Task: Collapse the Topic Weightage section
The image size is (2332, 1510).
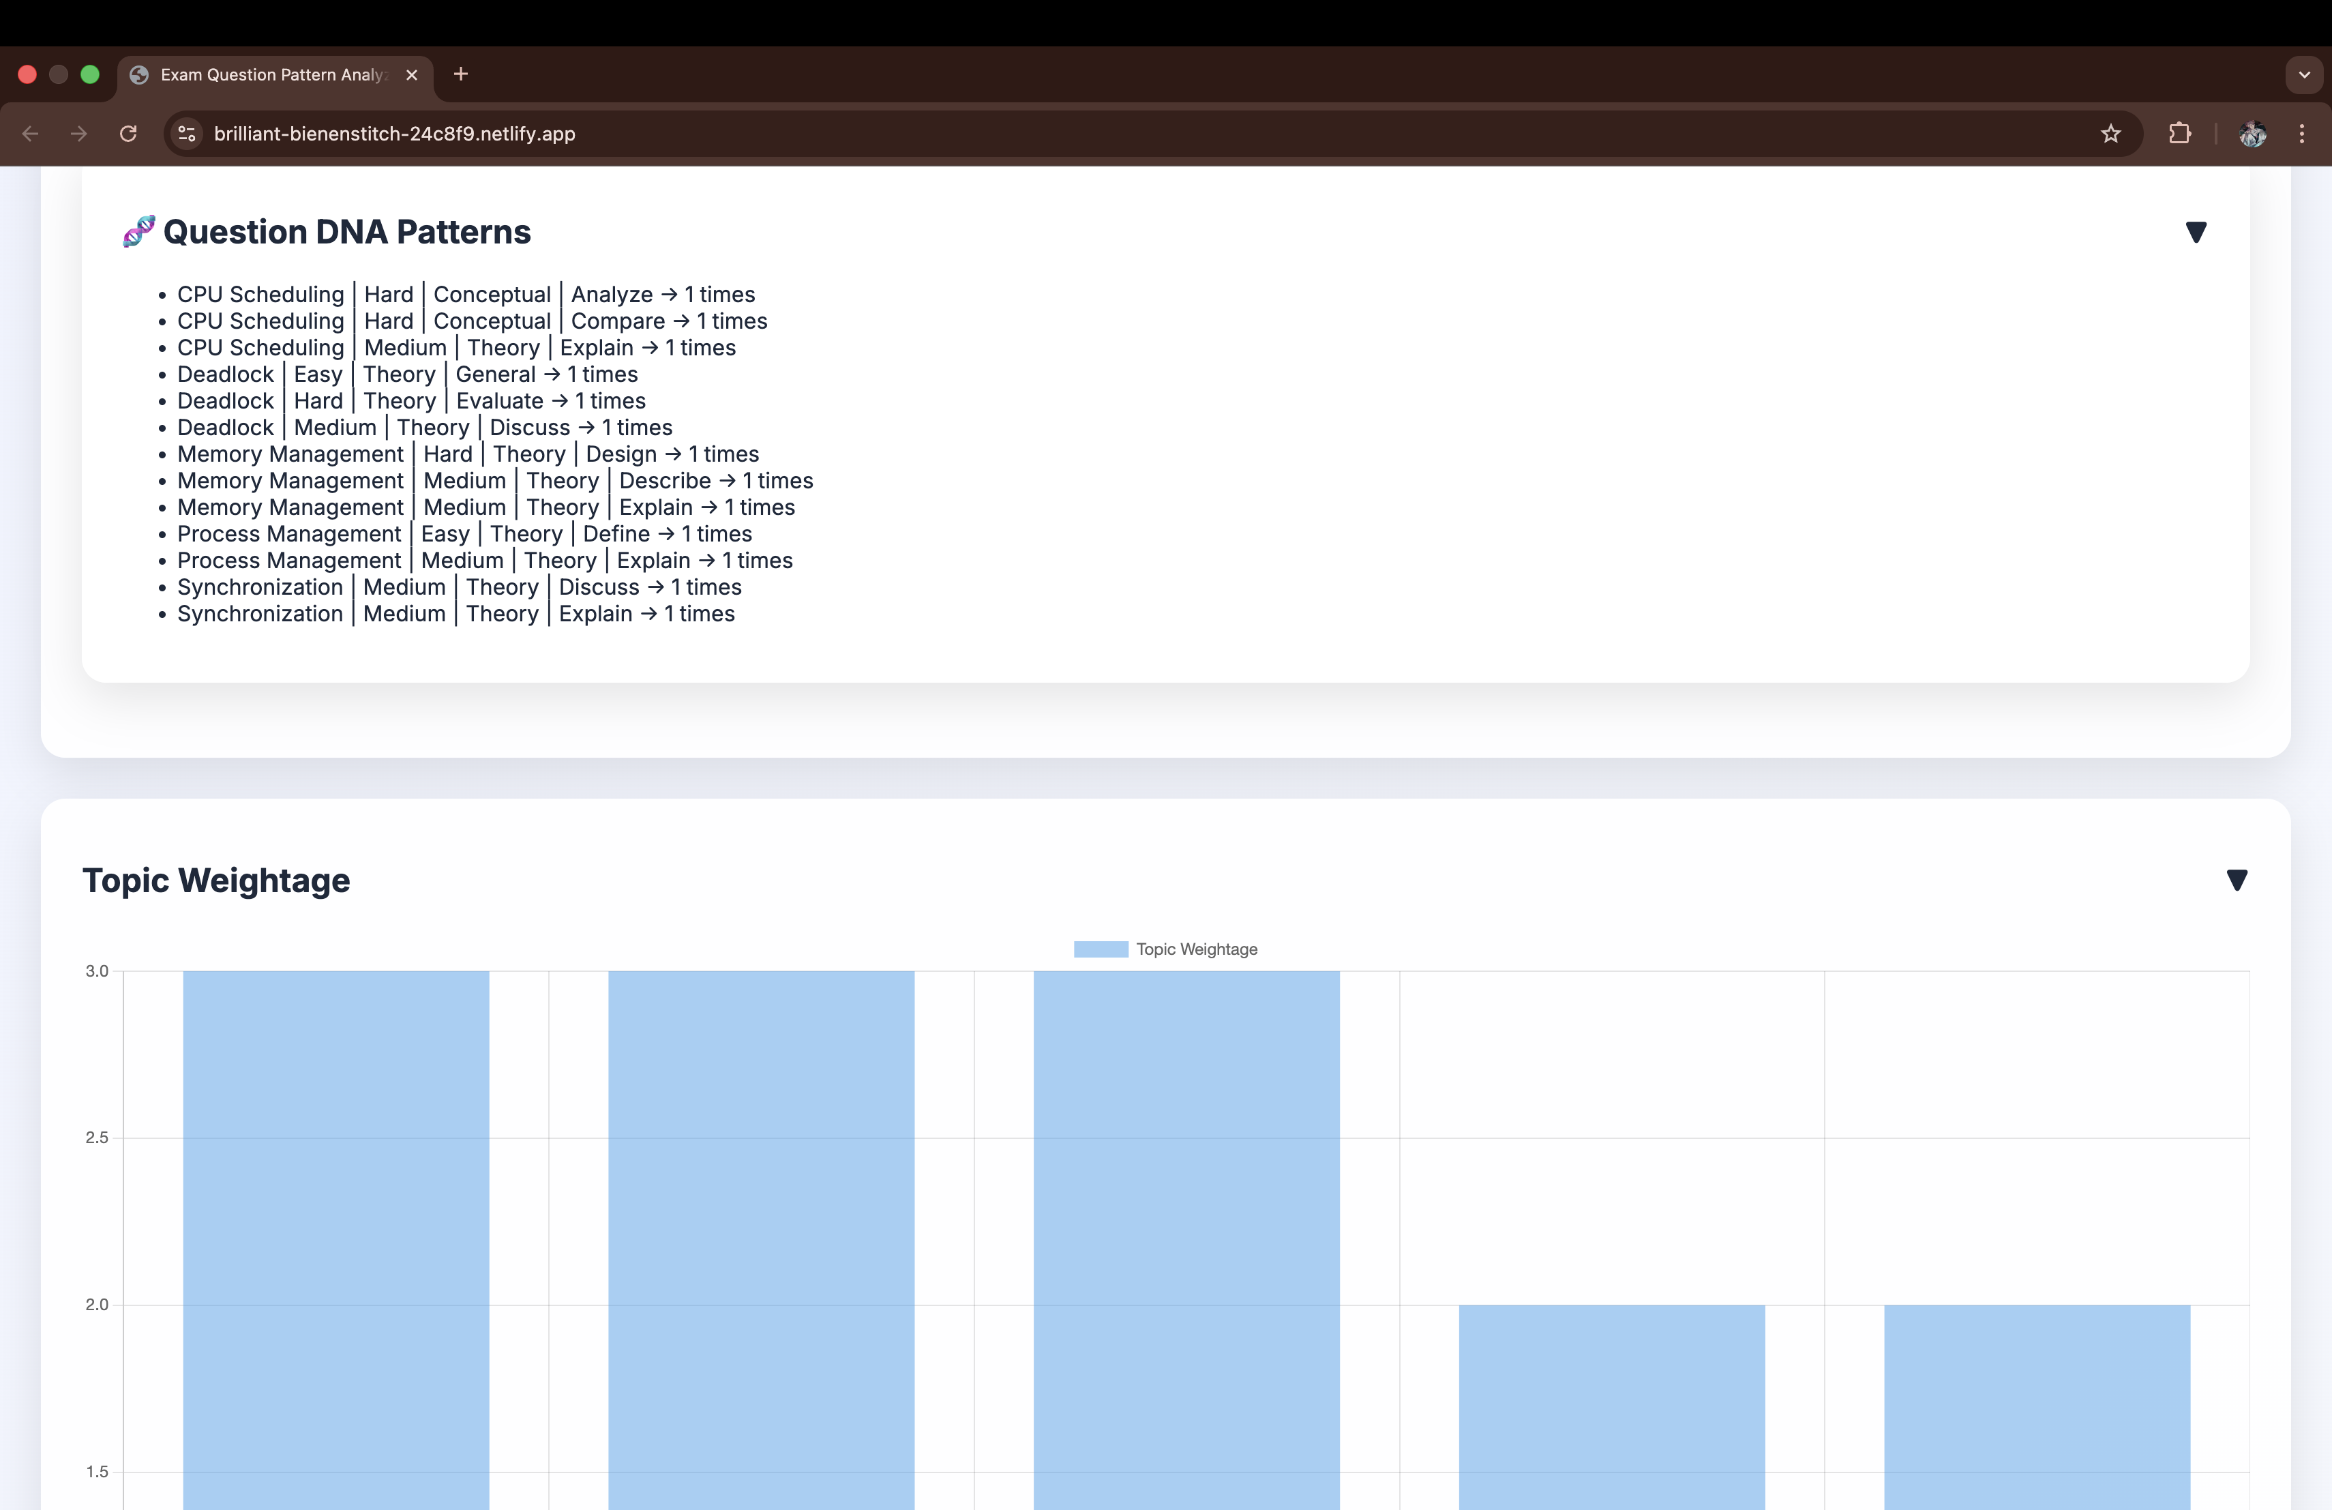Action: [2236, 880]
